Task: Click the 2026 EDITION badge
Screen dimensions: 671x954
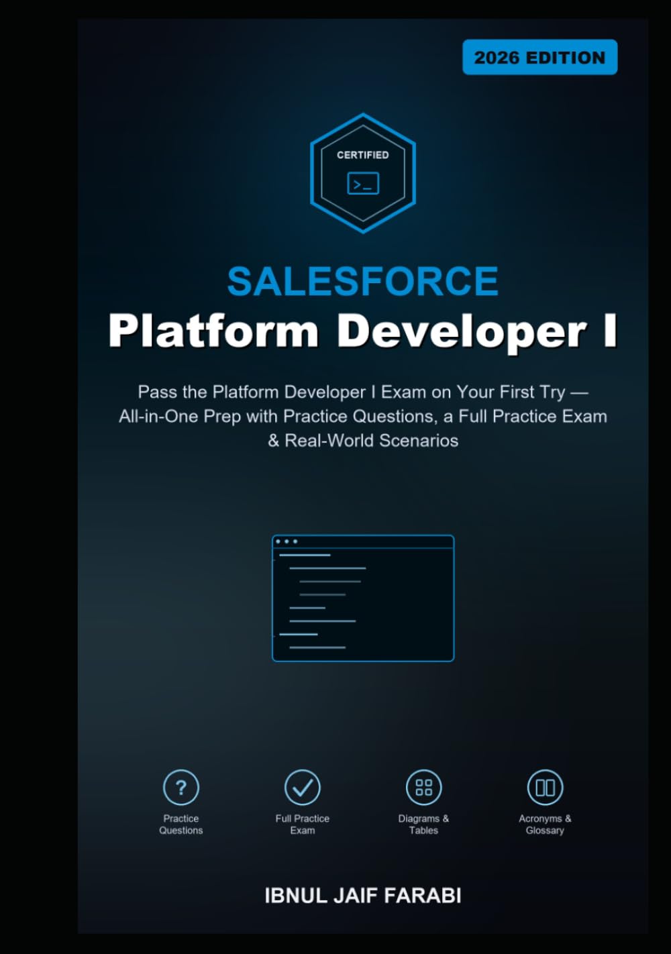Action: (539, 57)
